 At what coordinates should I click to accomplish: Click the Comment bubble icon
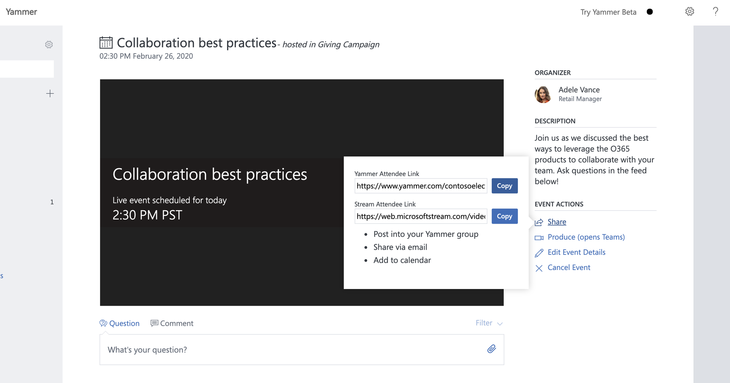click(x=154, y=323)
